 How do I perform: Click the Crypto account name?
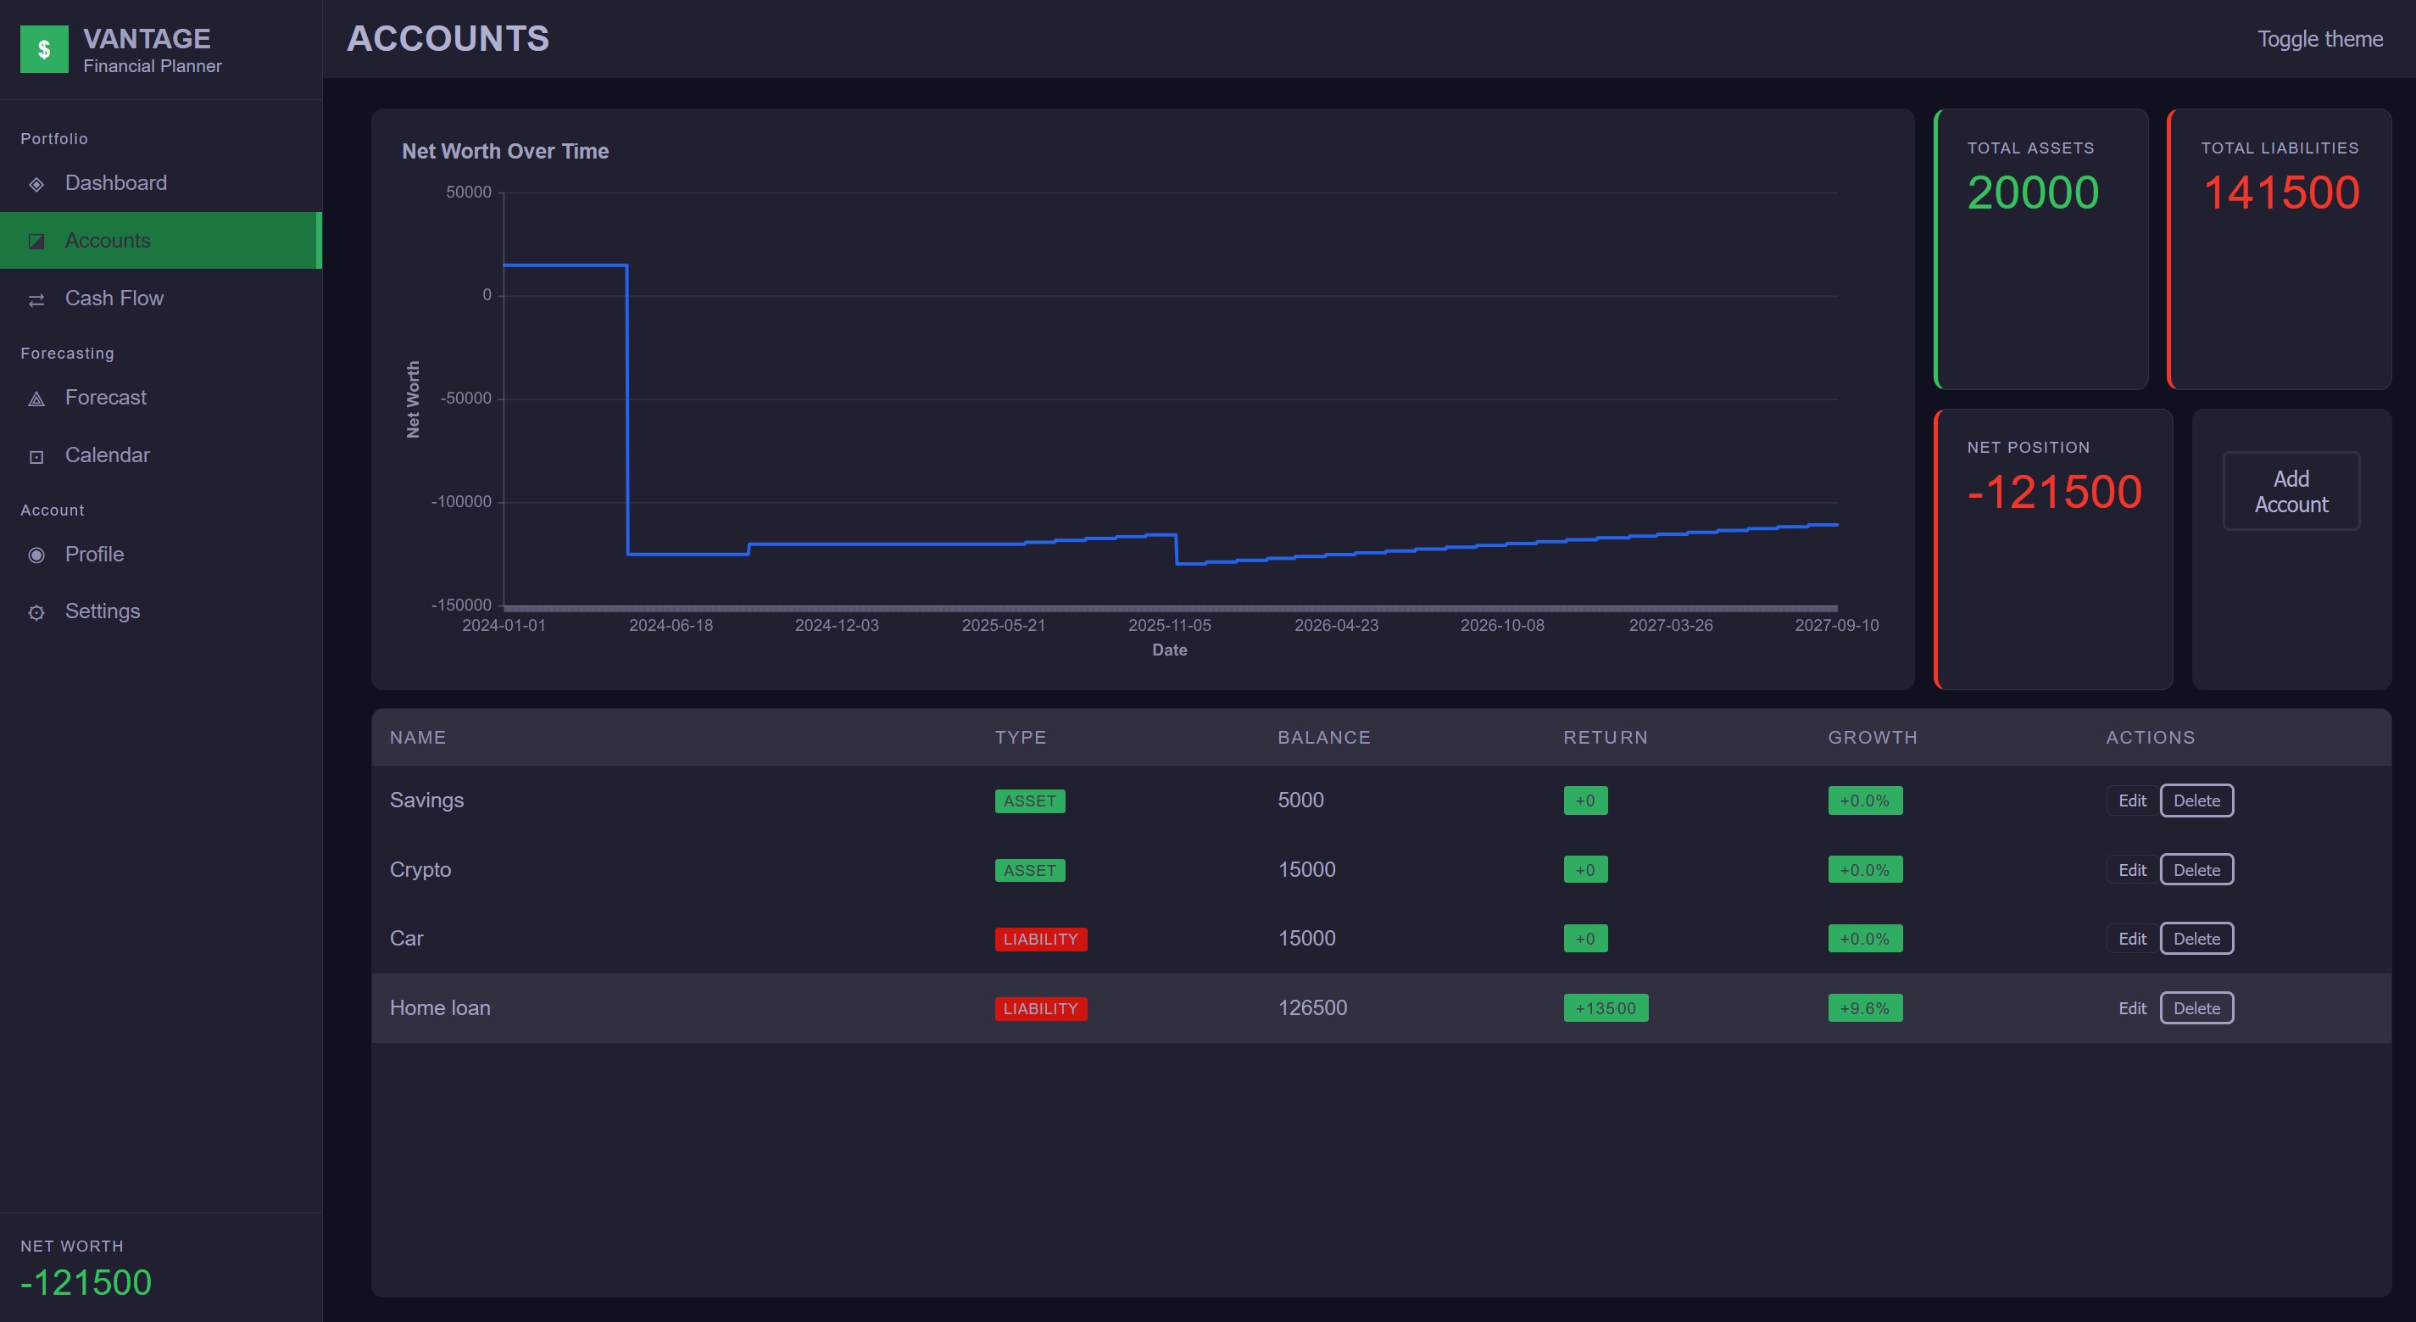point(420,870)
